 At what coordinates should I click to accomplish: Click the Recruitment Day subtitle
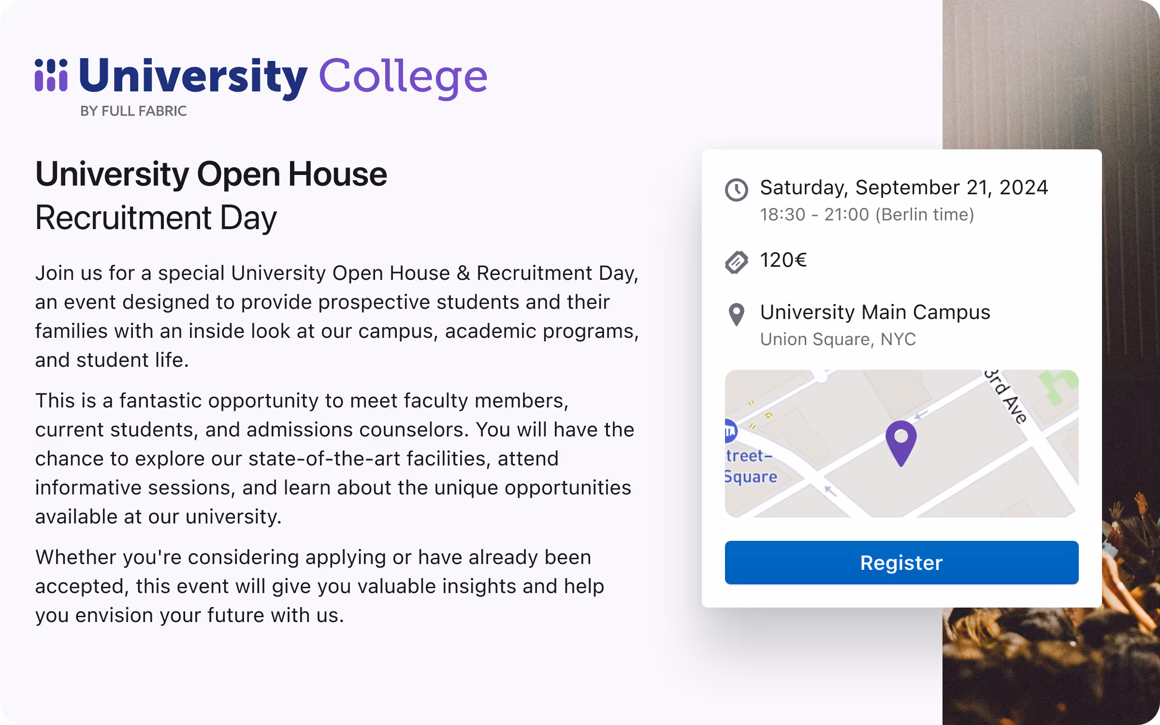156,217
